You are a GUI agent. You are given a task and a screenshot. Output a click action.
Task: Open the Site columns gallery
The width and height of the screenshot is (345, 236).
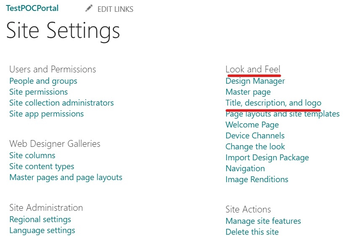pos(32,155)
